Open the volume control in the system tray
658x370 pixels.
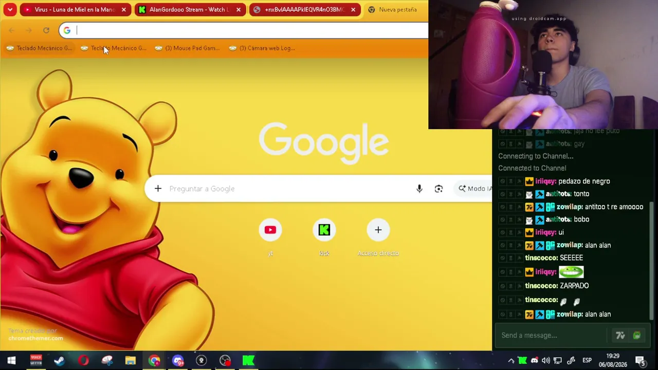coord(546,361)
